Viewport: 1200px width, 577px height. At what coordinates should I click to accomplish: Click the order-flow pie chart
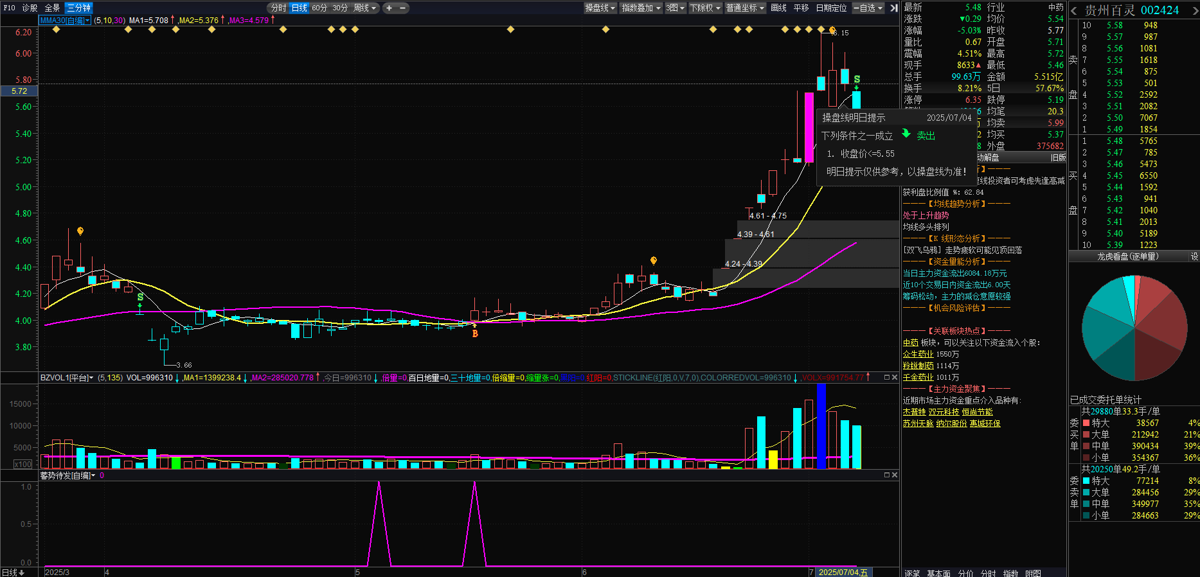[1134, 328]
